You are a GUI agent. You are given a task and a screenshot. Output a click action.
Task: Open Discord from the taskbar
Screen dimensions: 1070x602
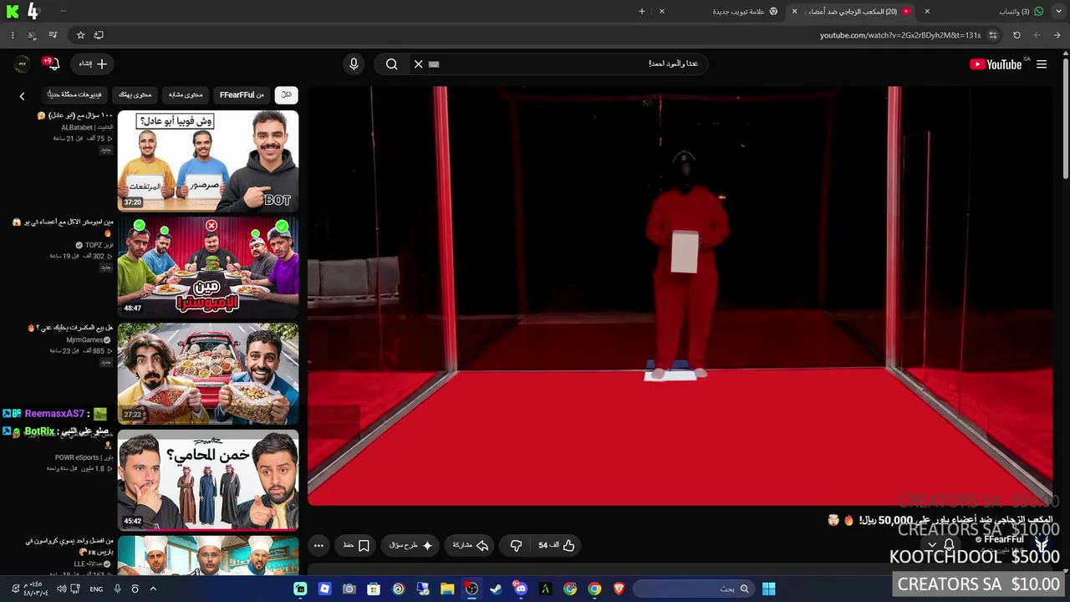point(521,589)
